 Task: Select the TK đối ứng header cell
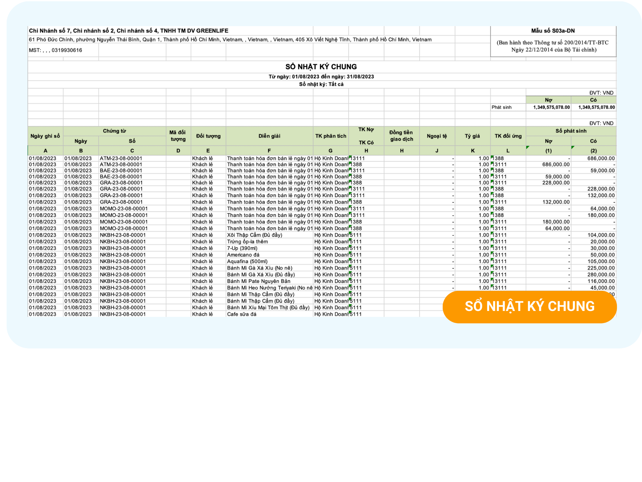(x=508, y=136)
